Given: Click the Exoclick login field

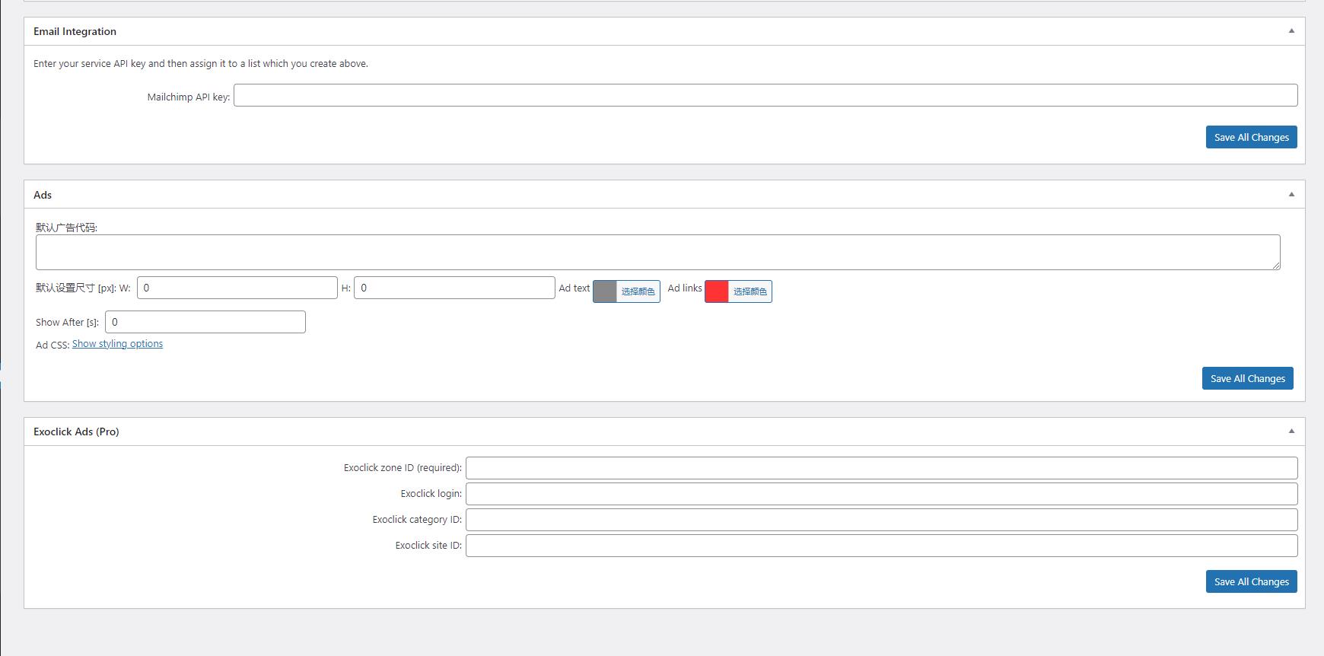Looking at the screenshot, I should click(881, 494).
